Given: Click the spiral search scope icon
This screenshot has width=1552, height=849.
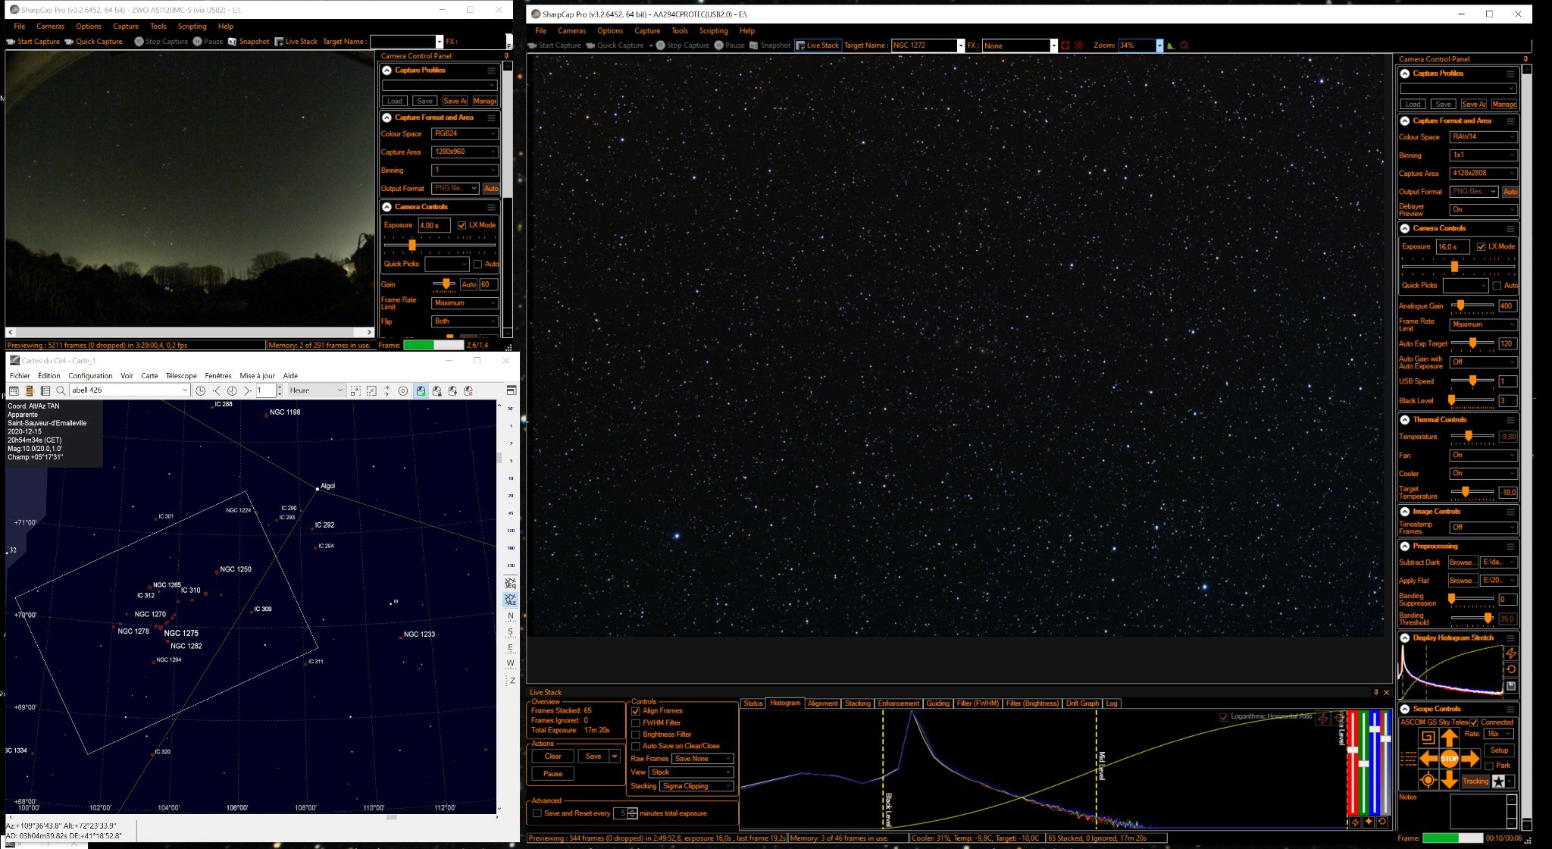Looking at the screenshot, I should (x=1428, y=738).
